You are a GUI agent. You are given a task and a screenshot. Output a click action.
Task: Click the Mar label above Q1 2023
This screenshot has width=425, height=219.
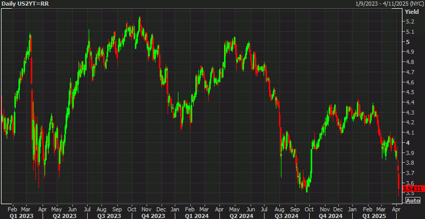pyautogui.click(x=26, y=209)
